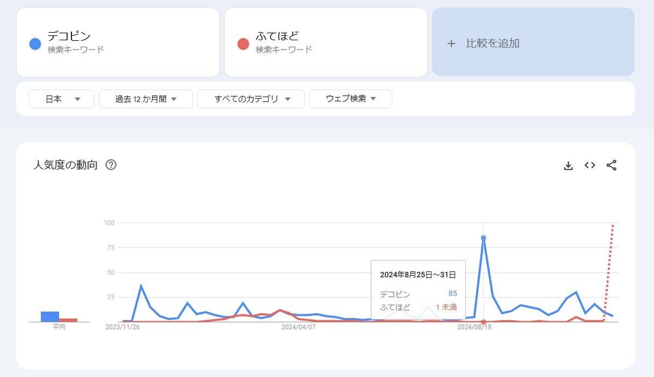Click ふてほど in the chart tooltip

point(395,307)
